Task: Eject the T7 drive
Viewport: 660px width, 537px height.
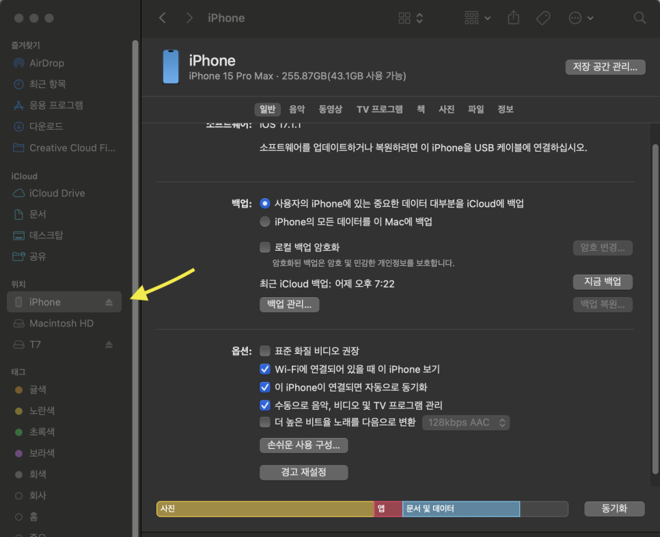Action: click(109, 344)
